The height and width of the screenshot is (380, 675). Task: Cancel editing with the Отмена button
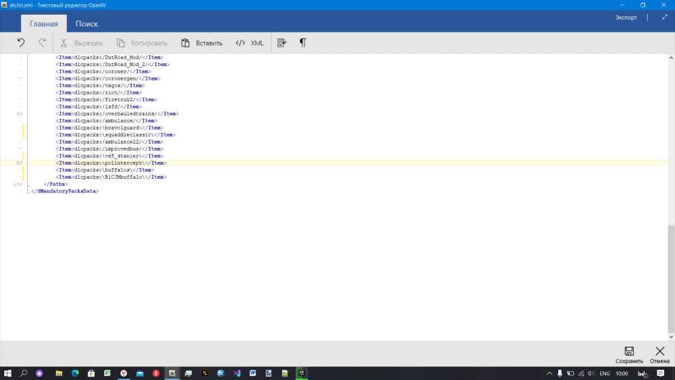point(659,354)
